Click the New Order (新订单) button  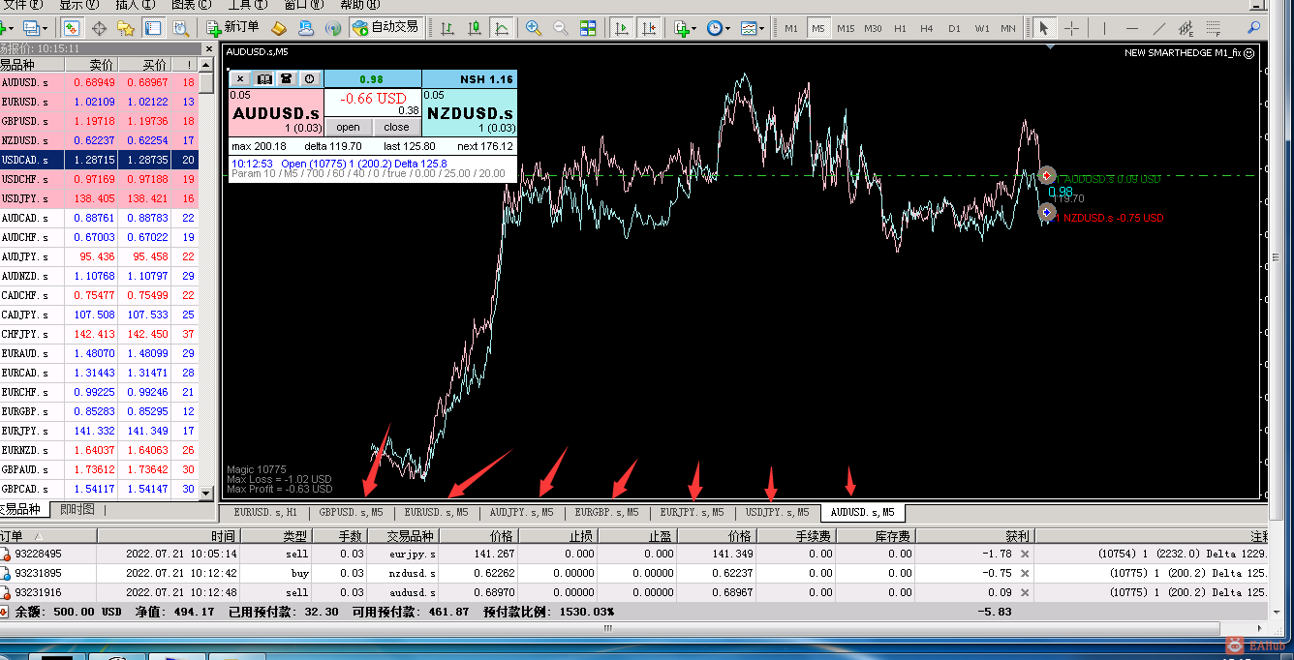[x=232, y=27]
